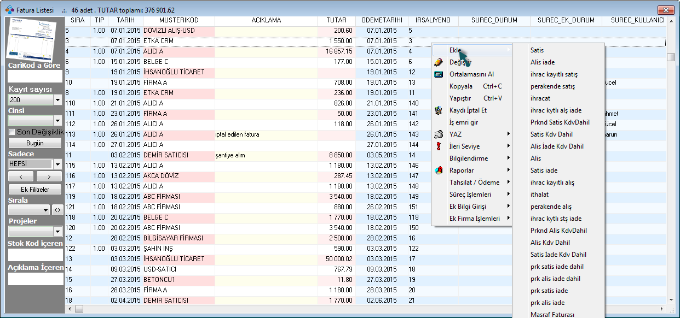The height and width of the screenshot is (318, 680).
Task: Open Ek Filtreler button
Action: [35, 190]
